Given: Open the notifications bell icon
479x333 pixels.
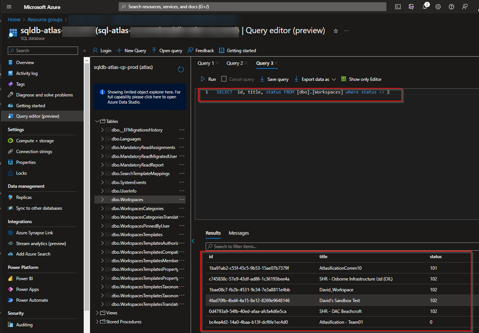Looking at the screenshot, I should tap(424, 7).
